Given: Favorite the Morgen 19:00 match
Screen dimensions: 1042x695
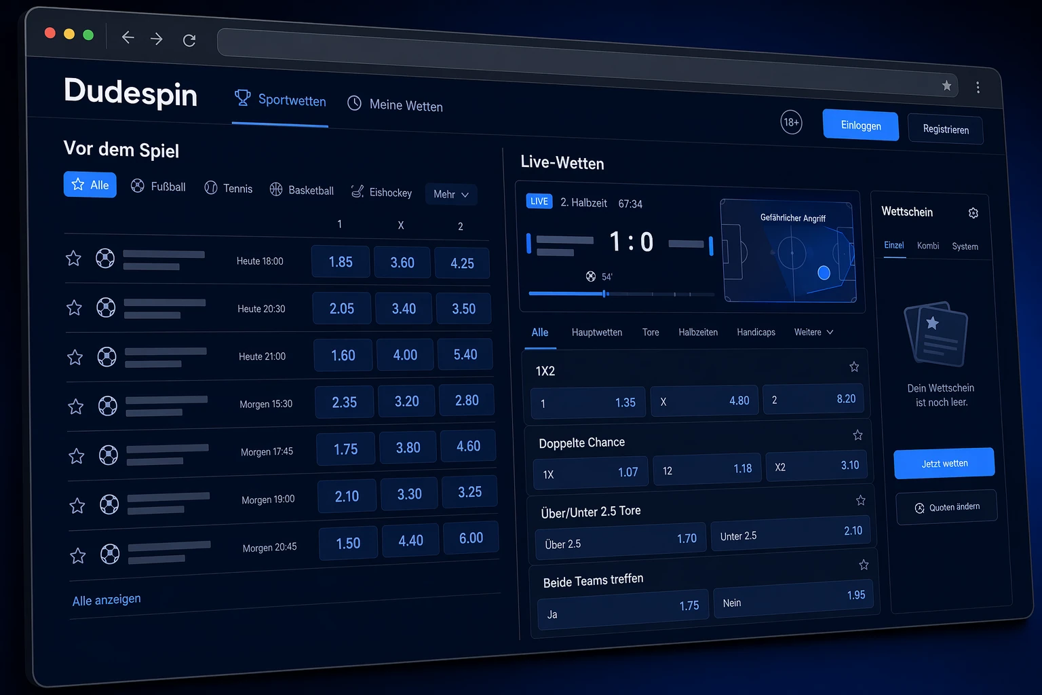Looking at the screenshot, I should [x=77, y=506].
